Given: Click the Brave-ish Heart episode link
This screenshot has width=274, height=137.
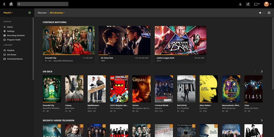Looking at the screenshot, I should (x=251, y=108).
